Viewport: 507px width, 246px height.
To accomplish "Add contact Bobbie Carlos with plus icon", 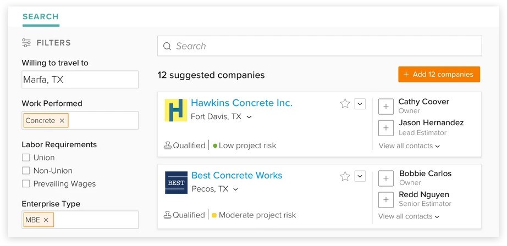I will point(386,178).
